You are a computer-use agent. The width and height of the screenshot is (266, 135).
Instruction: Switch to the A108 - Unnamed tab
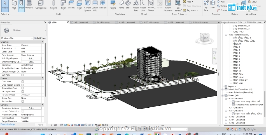(176, 22)
